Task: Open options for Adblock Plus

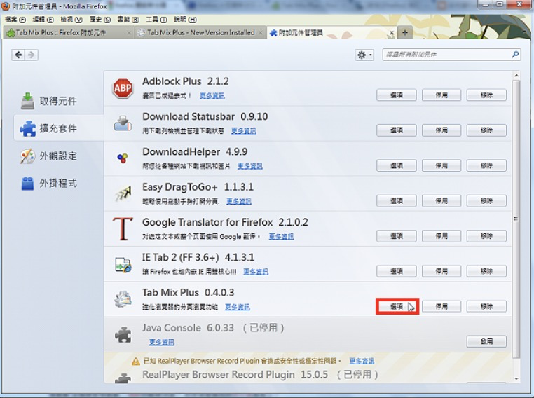Action: coord(397,95)
